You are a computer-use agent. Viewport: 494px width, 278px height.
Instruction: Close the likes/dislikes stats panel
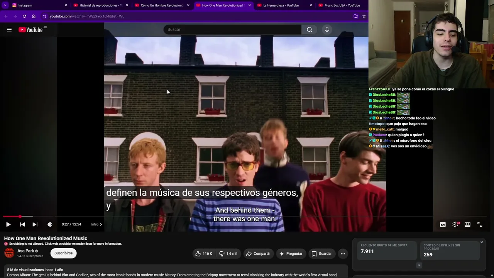[x=482, y=242]
